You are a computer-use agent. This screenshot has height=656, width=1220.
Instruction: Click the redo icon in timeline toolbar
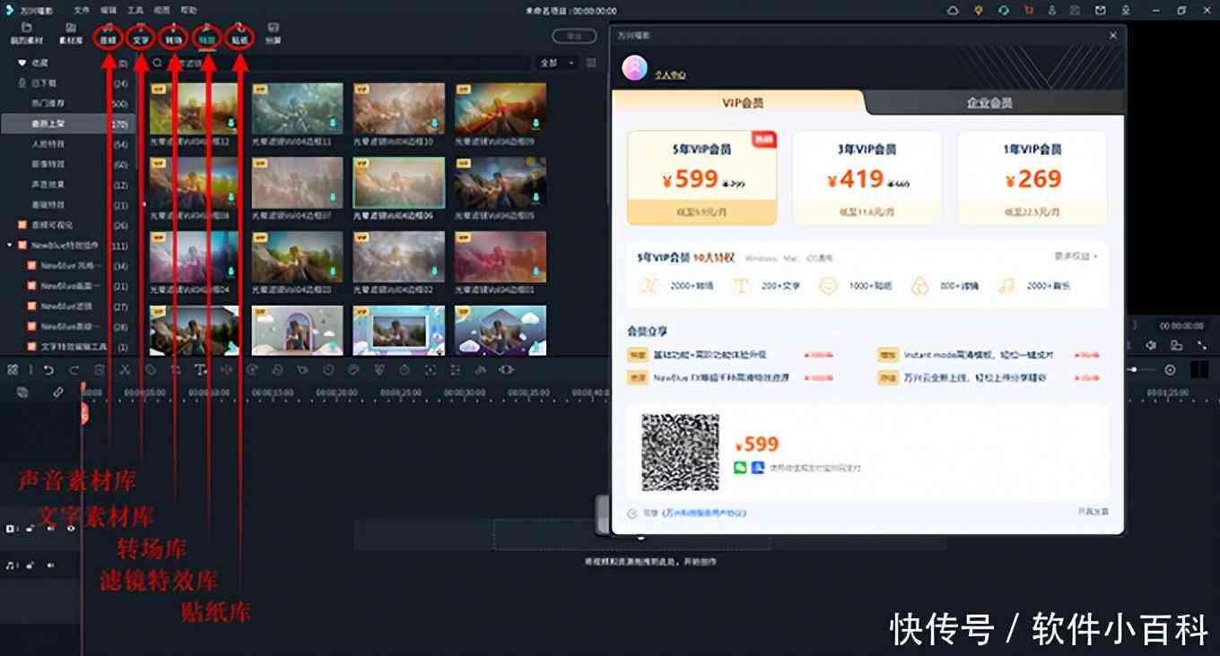pos(74,369)
